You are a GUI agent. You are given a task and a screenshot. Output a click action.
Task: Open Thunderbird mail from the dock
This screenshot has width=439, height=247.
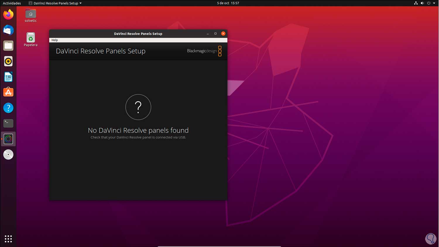(8, 30)
